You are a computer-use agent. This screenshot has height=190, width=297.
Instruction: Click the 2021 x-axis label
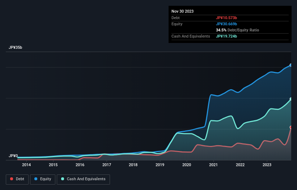click(x=213, y=165)
